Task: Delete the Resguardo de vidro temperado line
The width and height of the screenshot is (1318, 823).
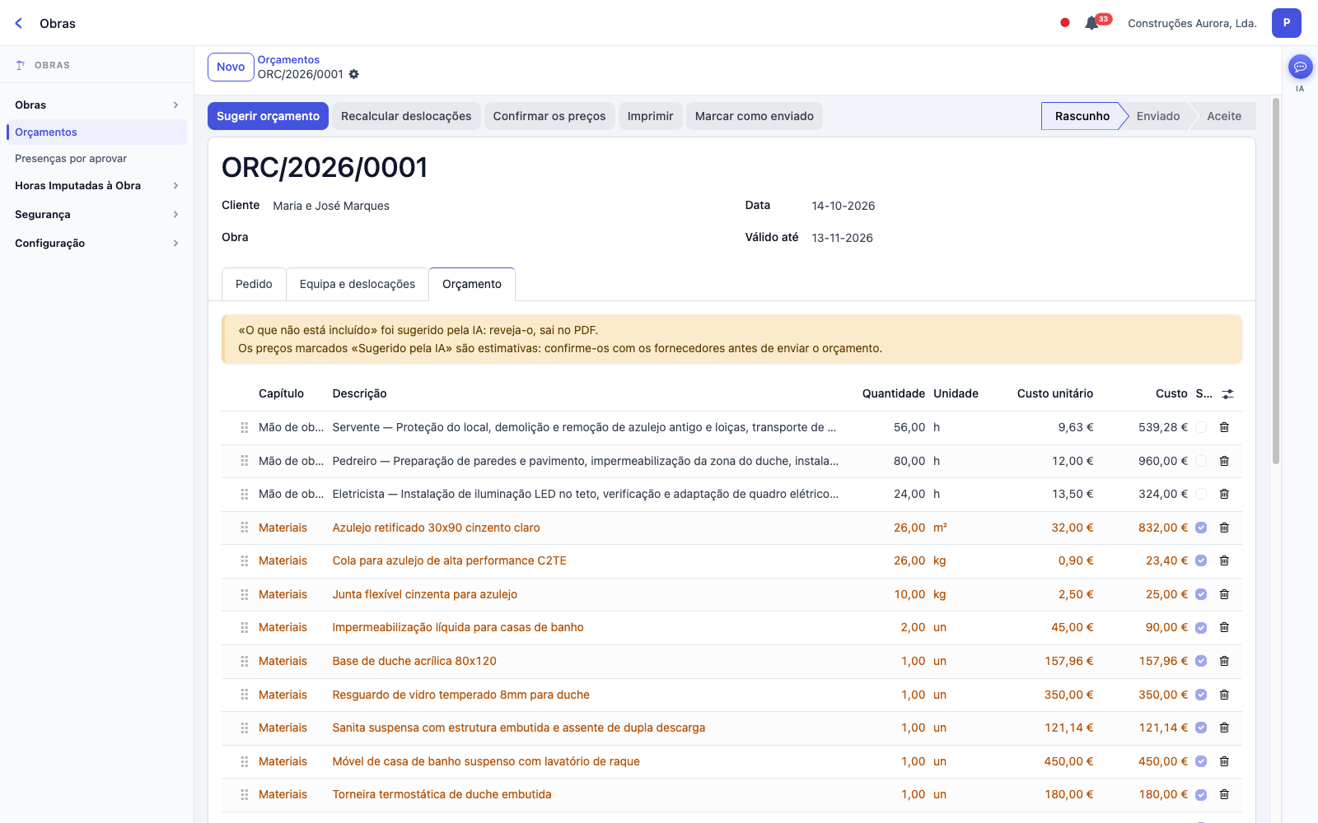Action: pyautogui.click(x=1224, y=695)
